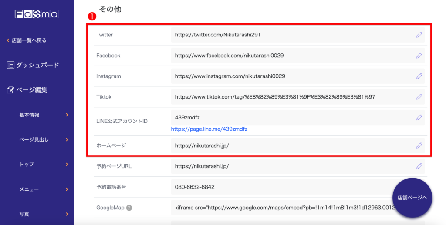
Task: Click the FaSma logo
Action: (37, 14)
